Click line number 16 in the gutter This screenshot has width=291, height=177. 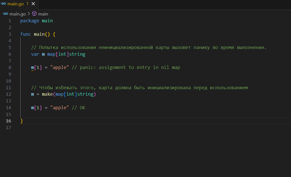click(8, 121)
